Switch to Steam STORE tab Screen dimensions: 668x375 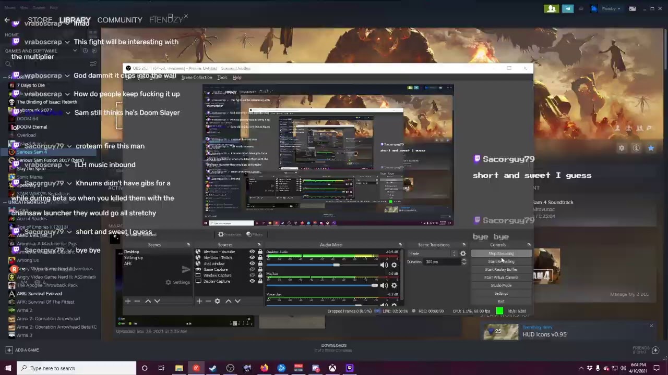(40, 20)
